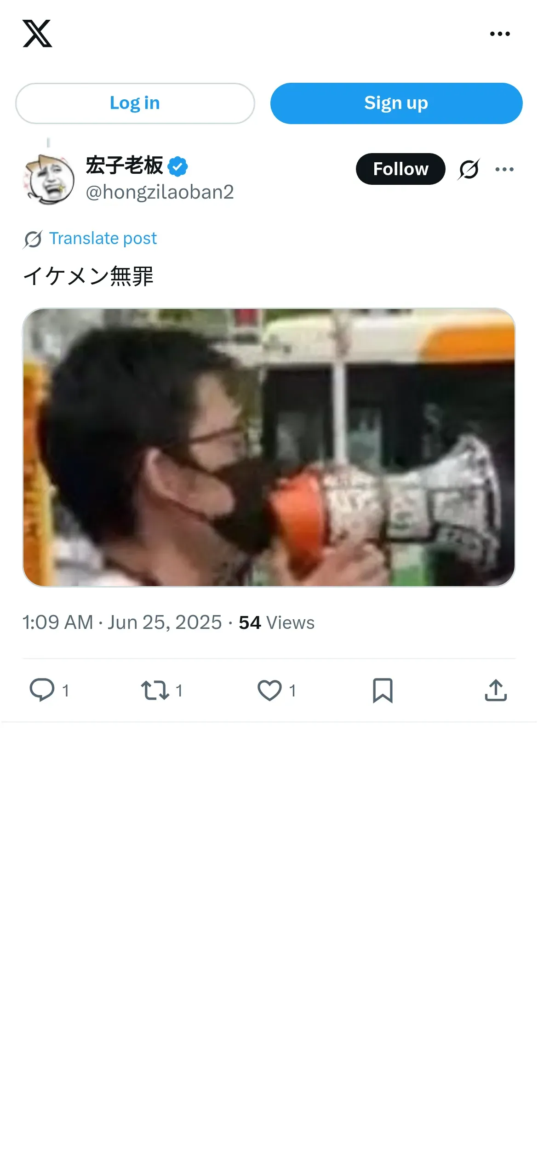538x1164 pixels.
Task: Tap the Sign up button
Action: pos(396,103)
